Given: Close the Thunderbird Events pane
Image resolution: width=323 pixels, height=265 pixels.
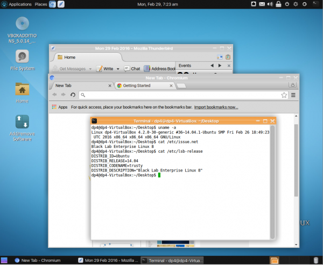Looking at the screenshot, I should 229,66.
